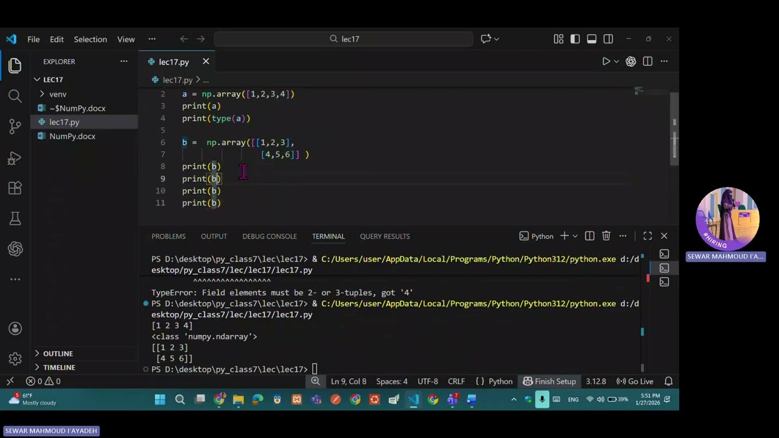
Task: Open the File menu
Action: 33,39
